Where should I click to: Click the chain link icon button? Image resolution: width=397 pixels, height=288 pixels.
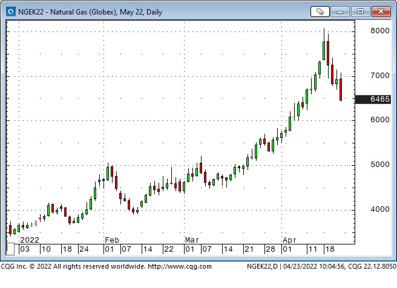[x=320, y=11]
